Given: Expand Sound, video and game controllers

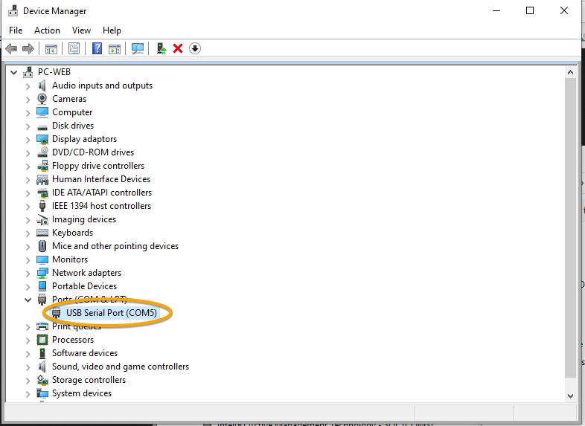Looking at the screenshot, I should (28, 367).
